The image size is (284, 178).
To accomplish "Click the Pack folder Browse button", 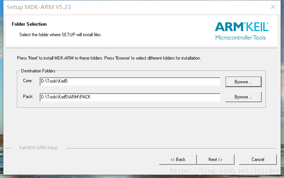I will 244,97.
